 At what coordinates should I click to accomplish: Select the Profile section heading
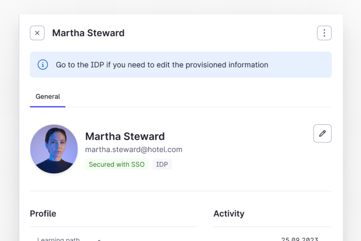click(x=43, y=214)
